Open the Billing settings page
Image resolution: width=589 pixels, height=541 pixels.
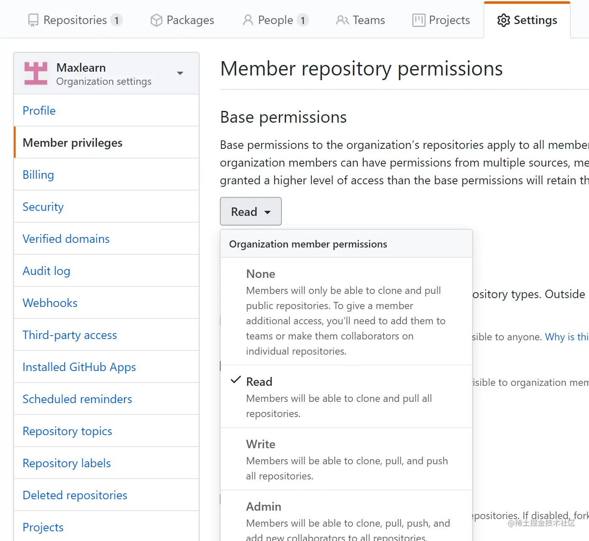pyautogui.click(x=38, y=175)
